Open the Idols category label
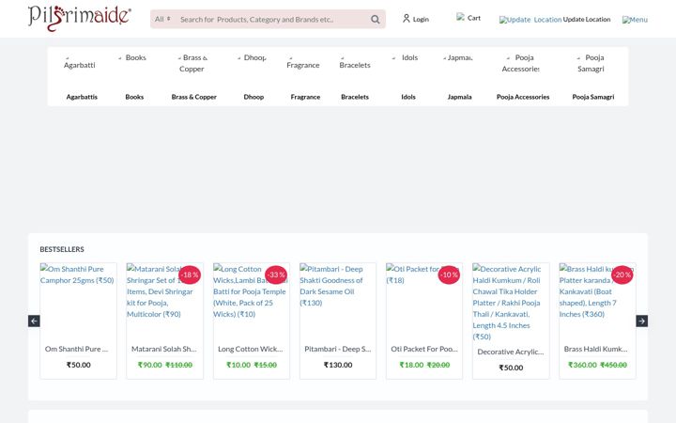Image resolution: width=676 pixels, height=423 pixels. [x=408, y=97]
